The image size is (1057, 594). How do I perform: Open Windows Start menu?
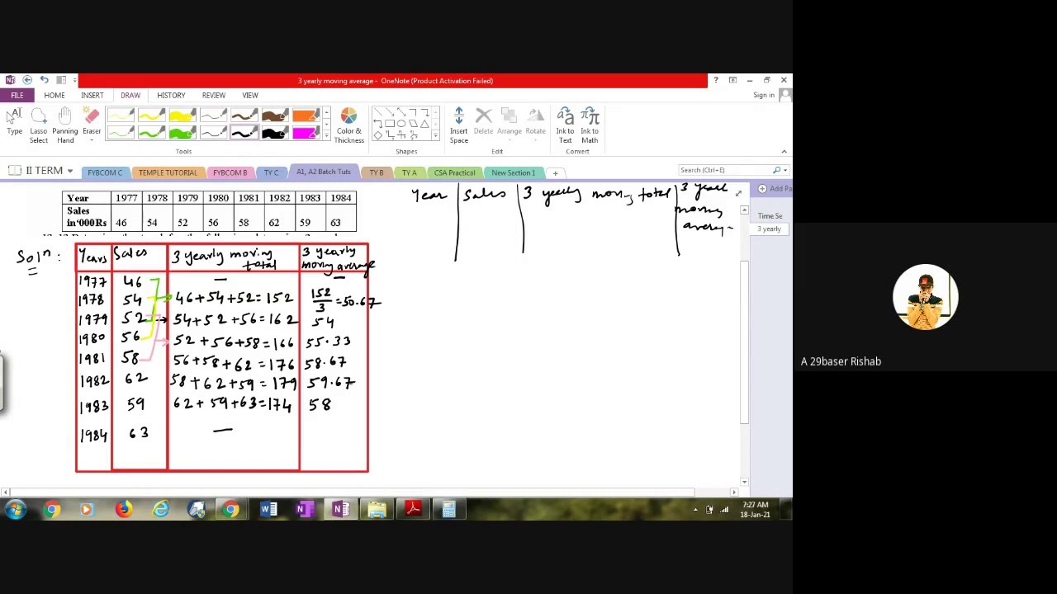[x=15, y=510]
